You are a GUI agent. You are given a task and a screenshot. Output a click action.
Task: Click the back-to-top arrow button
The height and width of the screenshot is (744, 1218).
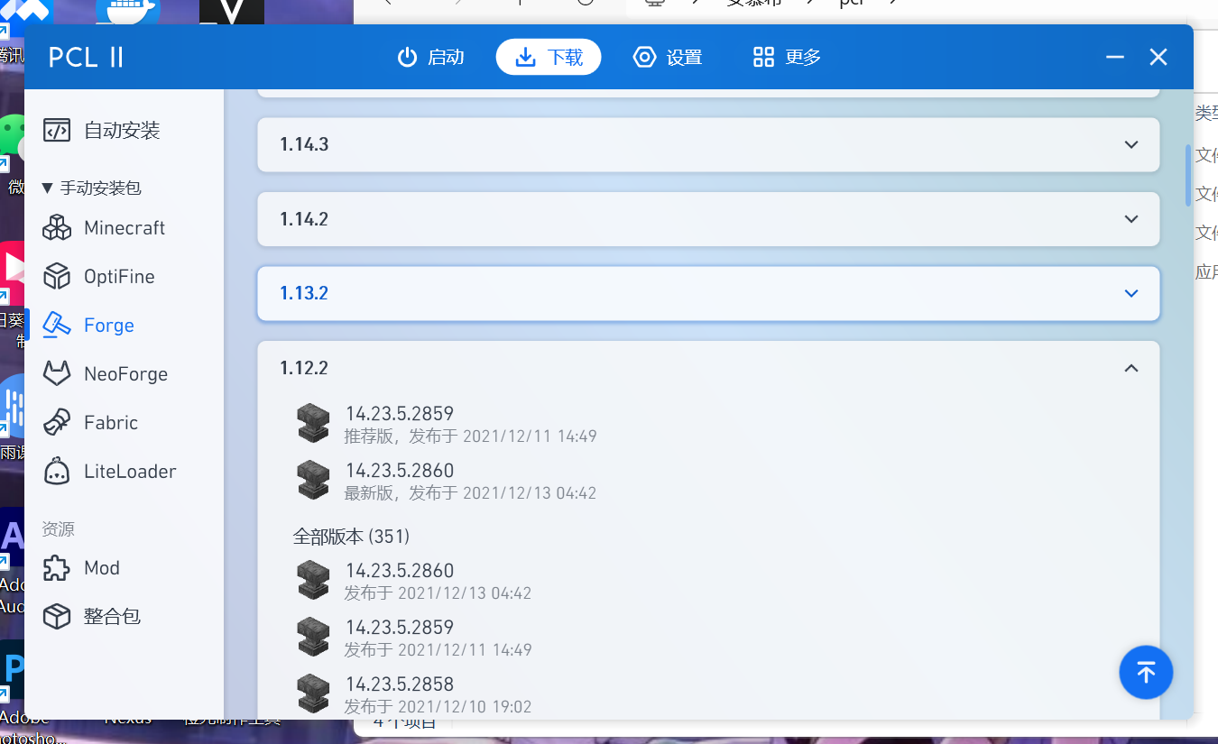click(x=1146, y=672)
